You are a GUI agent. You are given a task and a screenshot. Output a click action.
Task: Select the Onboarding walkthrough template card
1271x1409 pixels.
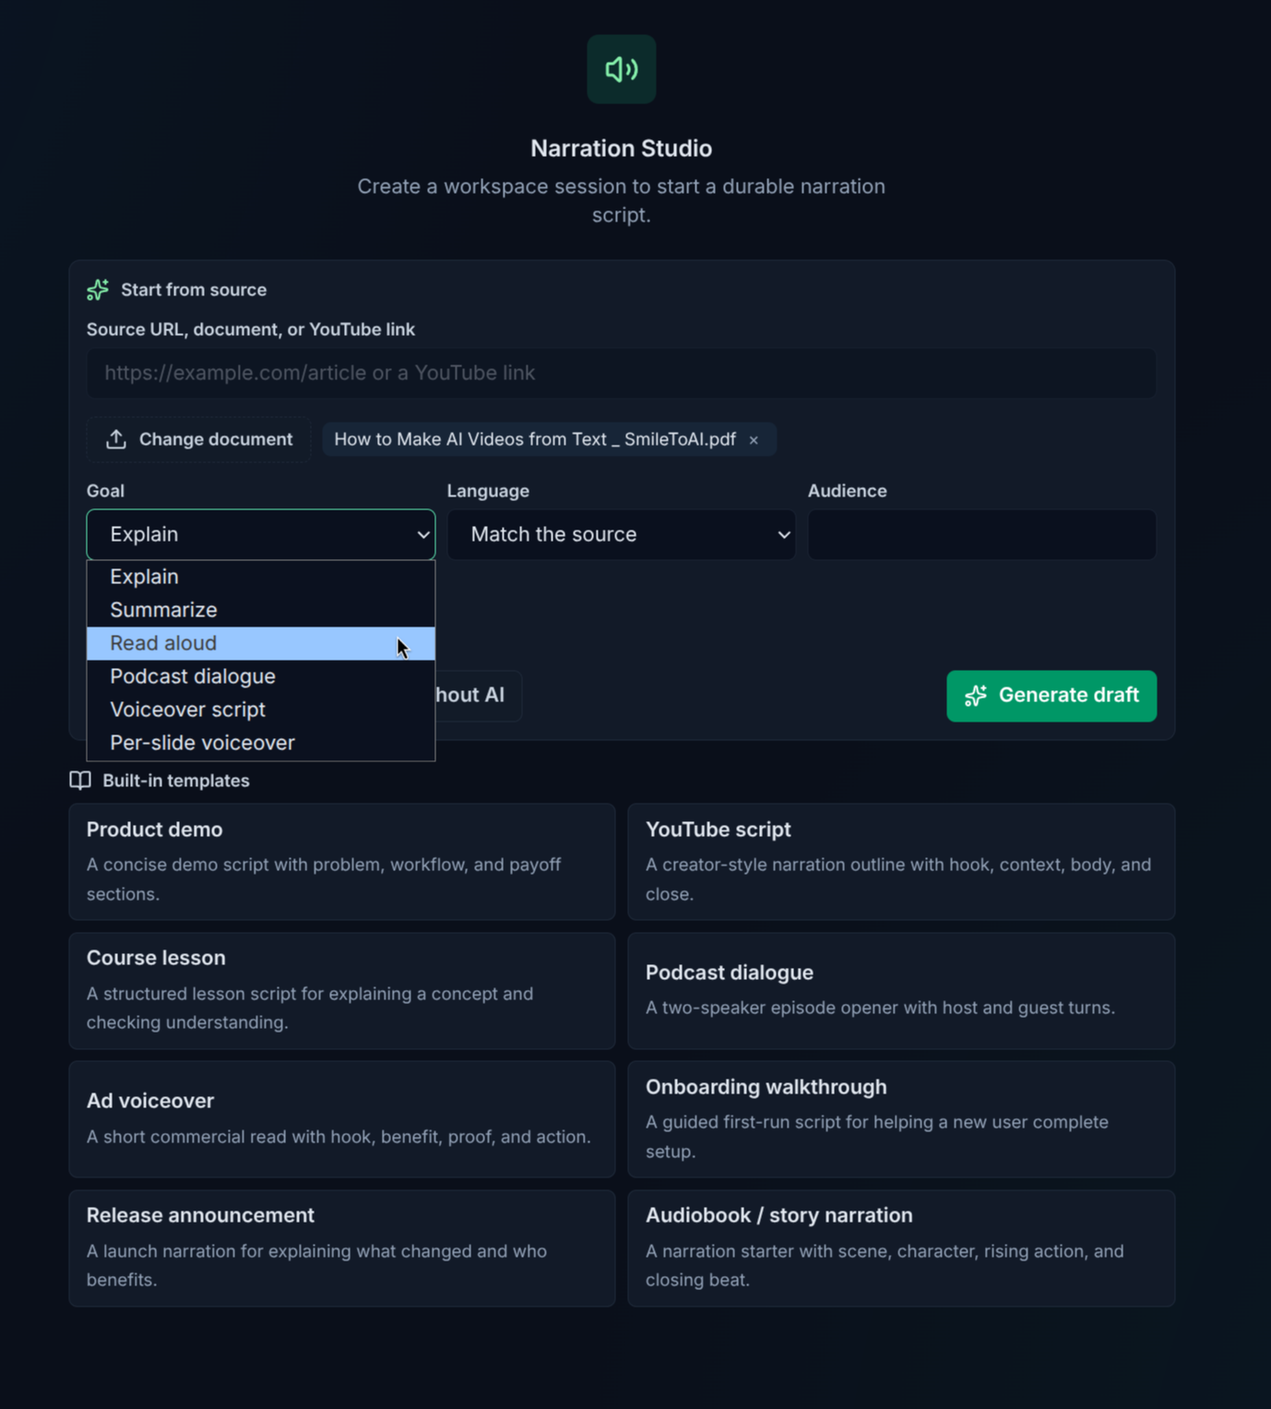tap(901, 1119)
